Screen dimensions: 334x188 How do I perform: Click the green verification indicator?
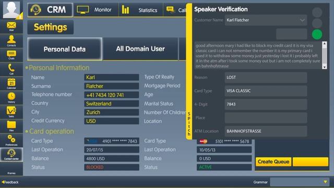tap(317, 34)
